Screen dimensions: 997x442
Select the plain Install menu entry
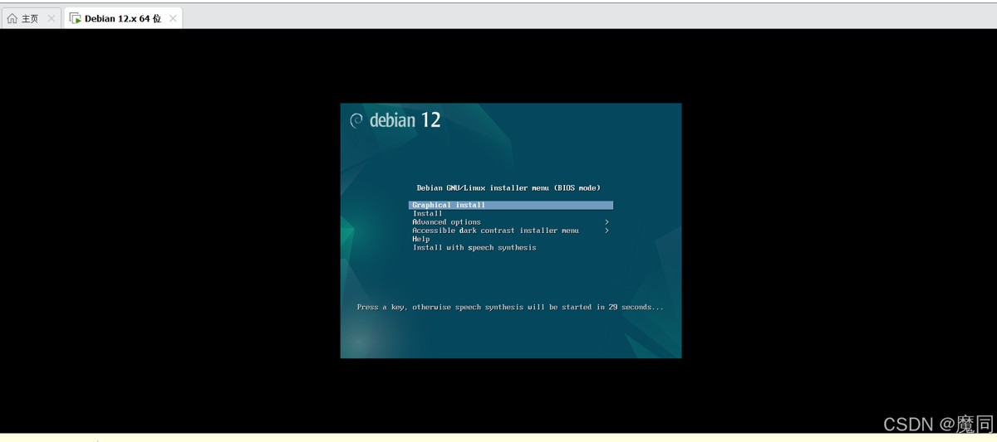click(x=428, y=214)
